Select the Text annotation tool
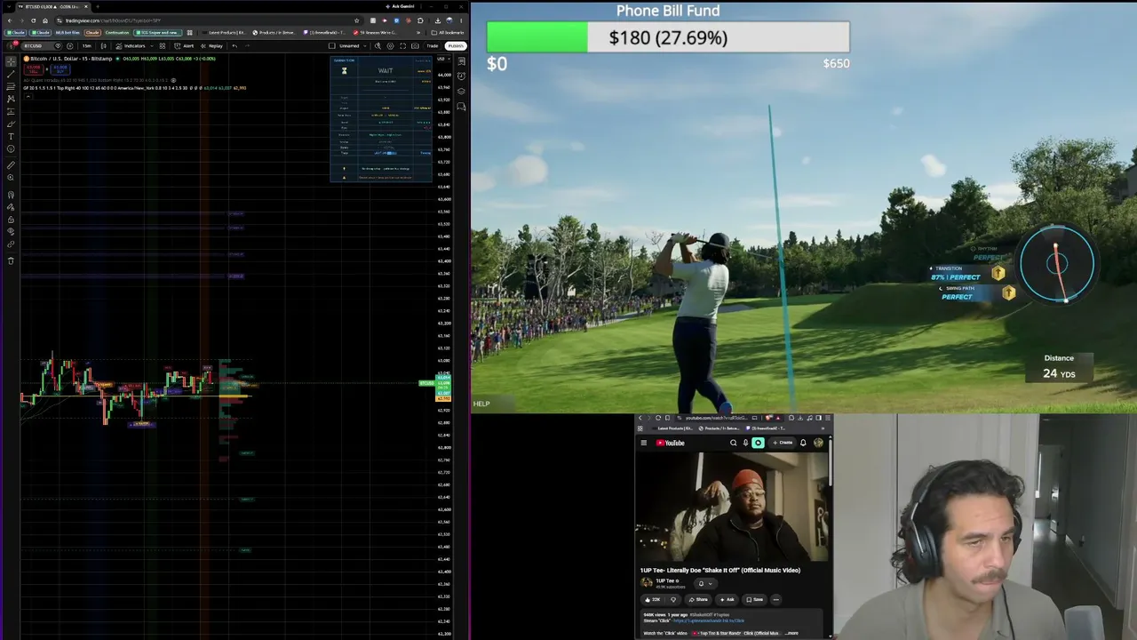 pos(11,136)
